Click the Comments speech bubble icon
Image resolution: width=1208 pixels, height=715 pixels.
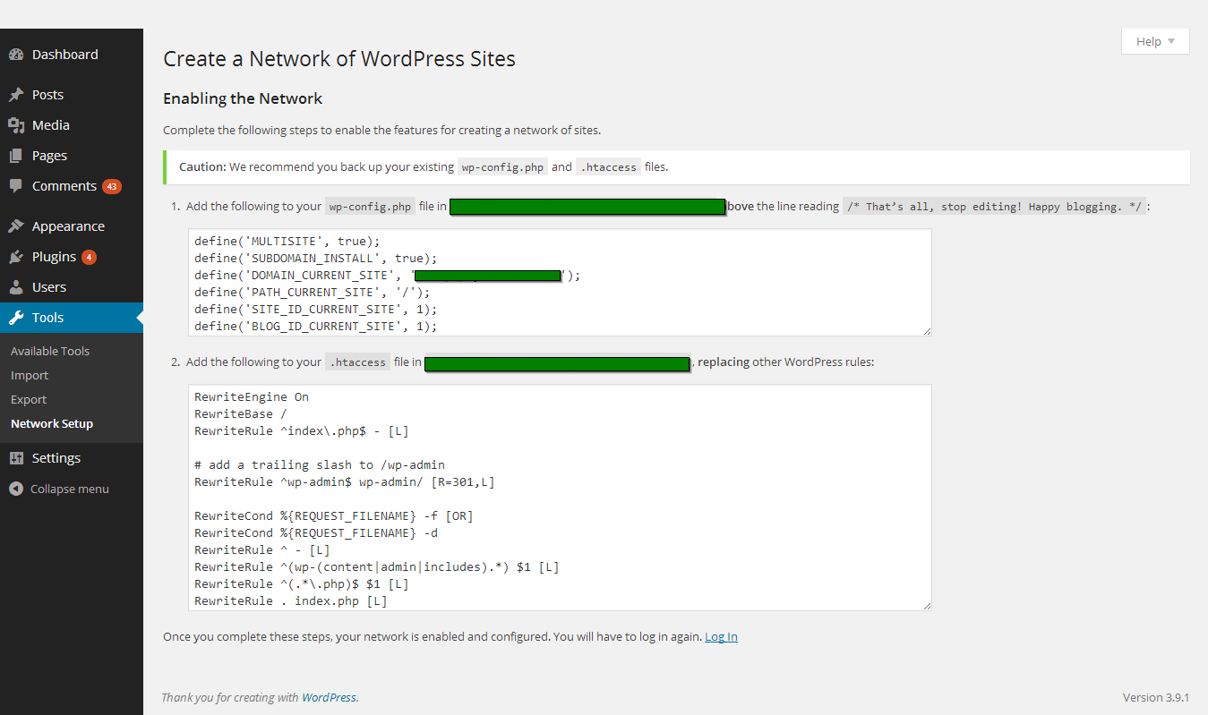point(16,186)
